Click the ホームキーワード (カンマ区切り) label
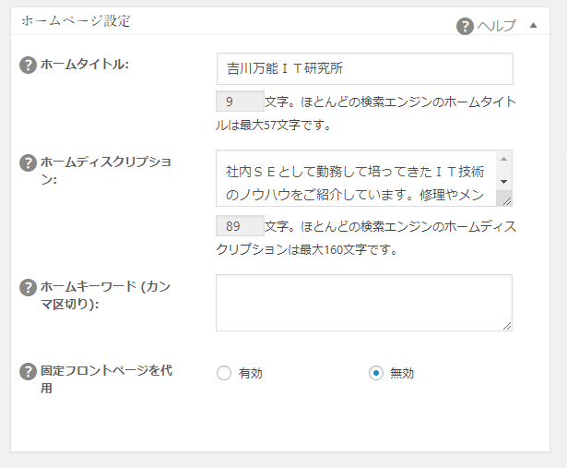The width and height of the screenshot is (567, 468). pyautogui.click(x=104, y=295)
